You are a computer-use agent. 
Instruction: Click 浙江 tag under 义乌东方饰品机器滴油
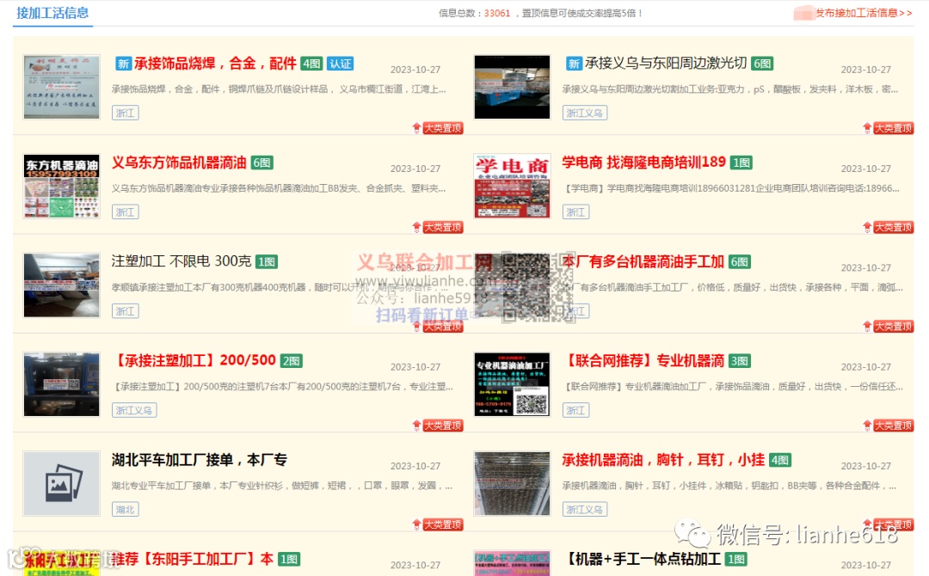pyautogui.click(x=125, y=212)
